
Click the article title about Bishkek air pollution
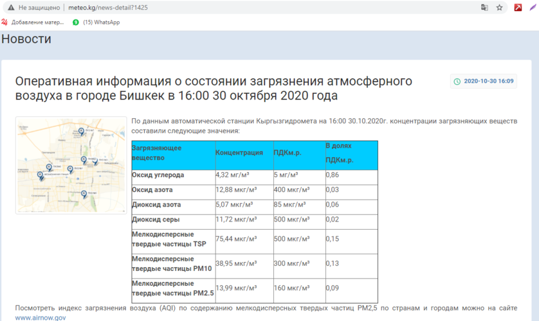[213, 89]
